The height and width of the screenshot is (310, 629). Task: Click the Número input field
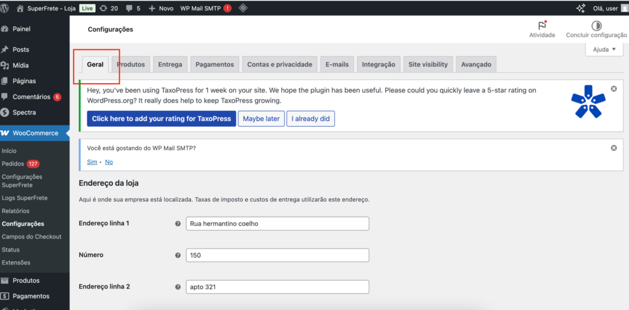tap(278, 255)
